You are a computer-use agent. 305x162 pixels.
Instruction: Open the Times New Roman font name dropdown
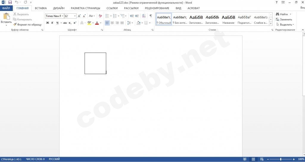[x=63, y=16]
